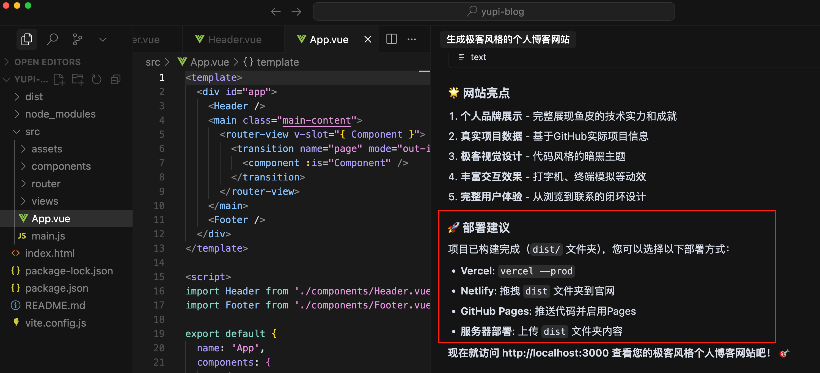Screen dimensions: 820x373
Task: Click the New Folder icon
Action: pyautogui.click(x=78, y=79)
